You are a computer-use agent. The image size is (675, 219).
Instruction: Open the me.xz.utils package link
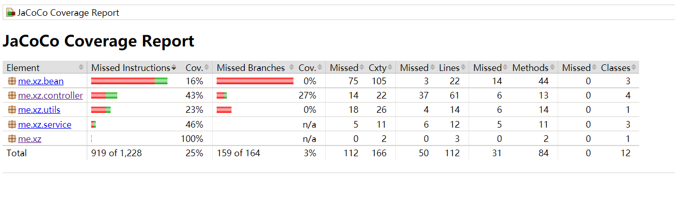[x=39, y=110]
